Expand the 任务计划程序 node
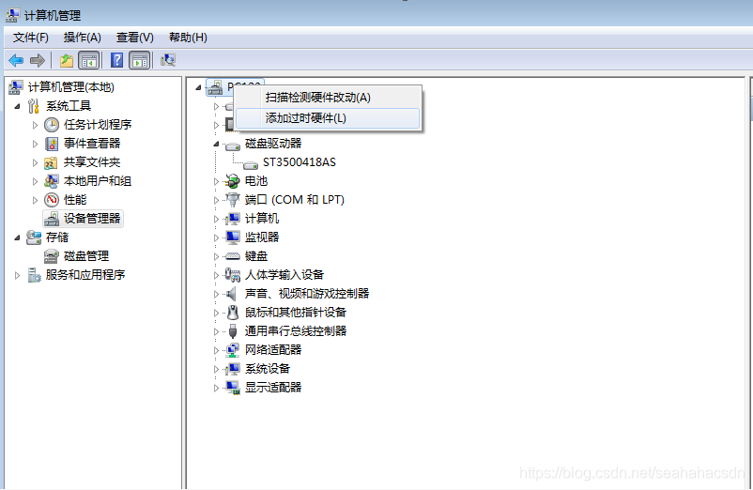 (35, 125)
